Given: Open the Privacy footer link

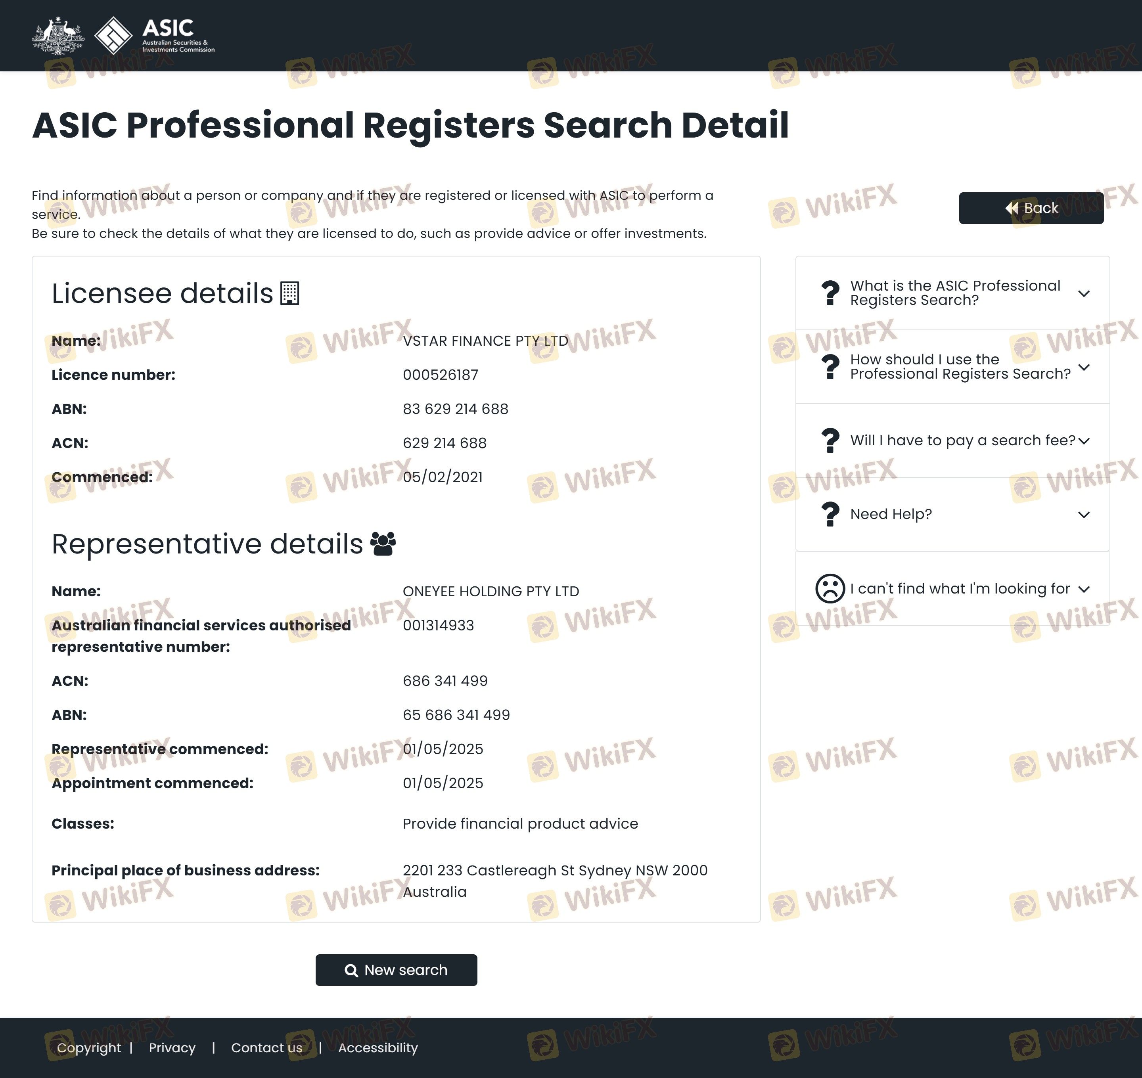Looking at the screenshot, I should 172,1047.
